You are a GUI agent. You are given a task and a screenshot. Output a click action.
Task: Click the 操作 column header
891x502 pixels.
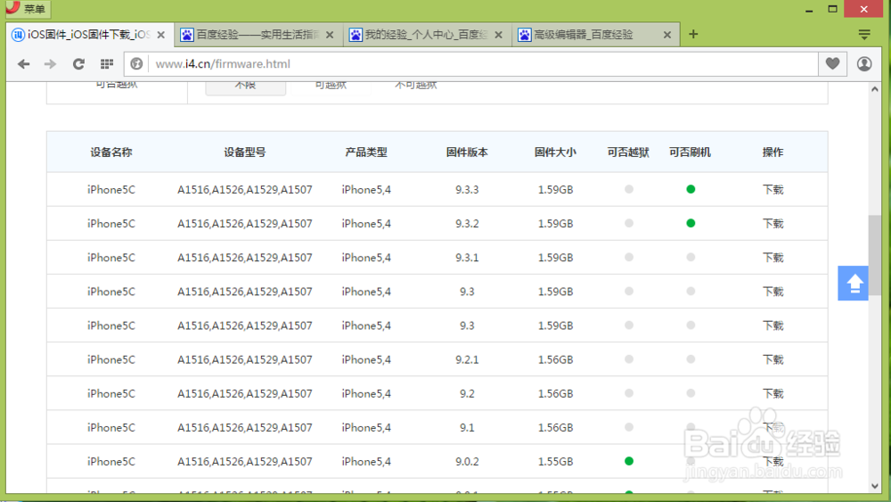point(772,152)
